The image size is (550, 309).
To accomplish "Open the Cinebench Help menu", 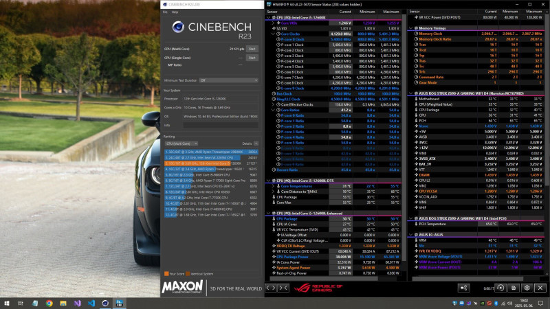I will tap(175, 12).
